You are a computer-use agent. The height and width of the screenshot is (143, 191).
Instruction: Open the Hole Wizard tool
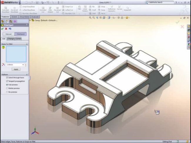coord(50,9)
